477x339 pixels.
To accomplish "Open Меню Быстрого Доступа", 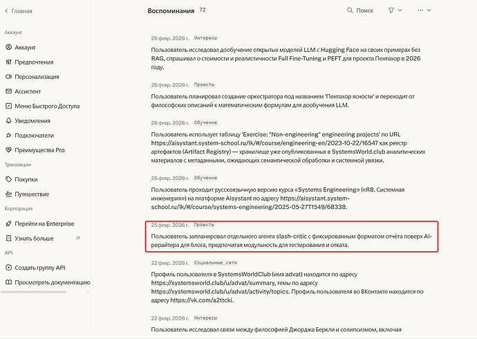I will [43, 107].
